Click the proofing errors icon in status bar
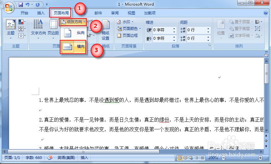271x164 pixels. [50, 158]
